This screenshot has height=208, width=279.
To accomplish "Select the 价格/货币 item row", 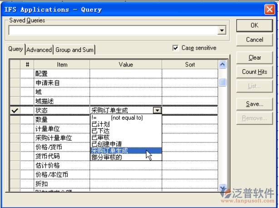I will (62, 147).
